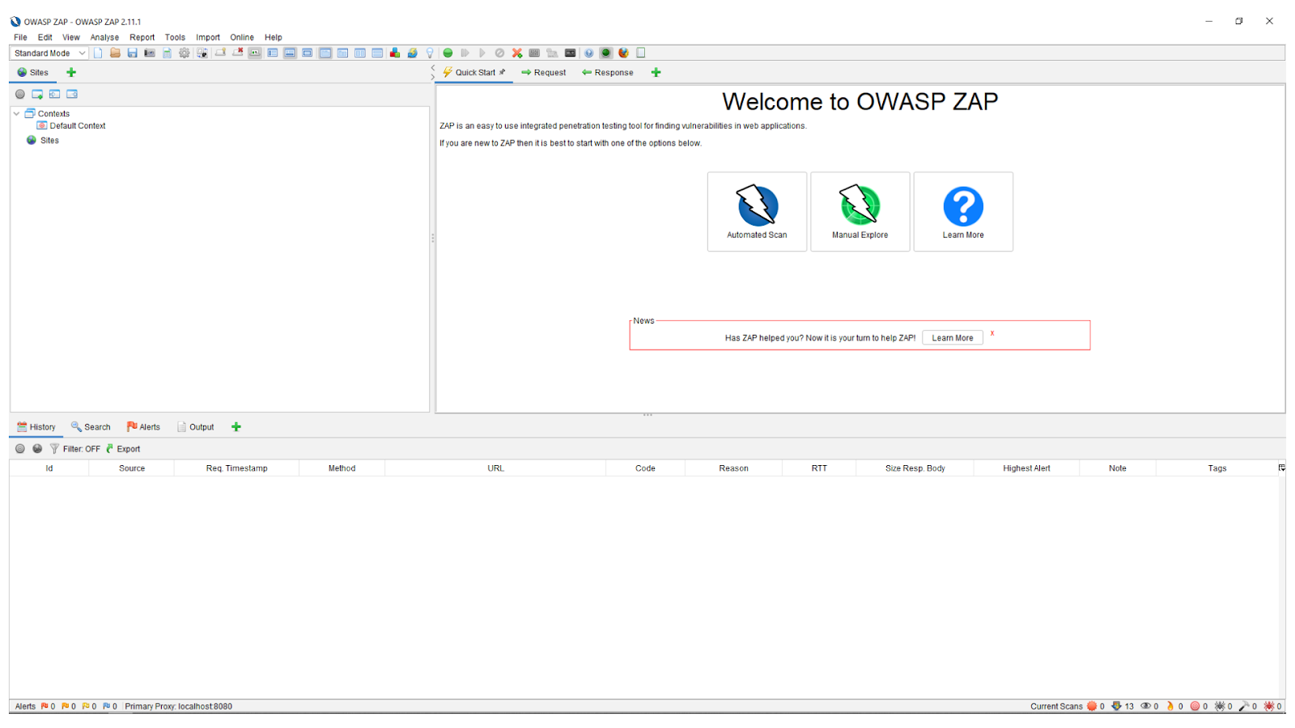Click the Learn More question mark tile

click(x=963, y=211)
